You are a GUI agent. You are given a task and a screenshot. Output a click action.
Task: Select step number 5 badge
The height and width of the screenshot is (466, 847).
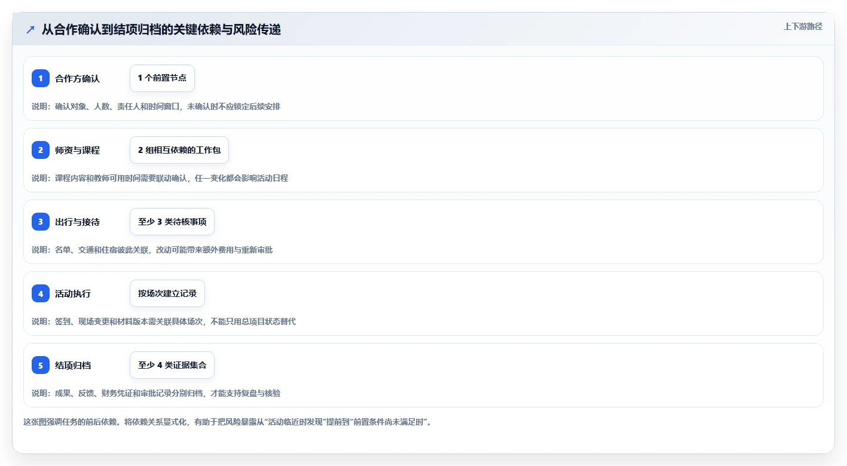point(41,365)
